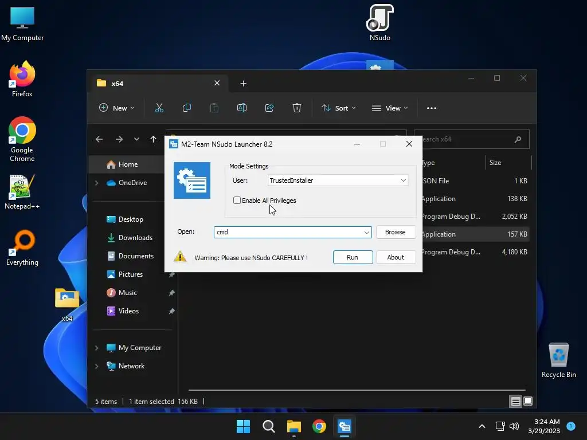Open the volume control in system tray
The width and height of the screenshot is (587, 440).
pos(514,426)
